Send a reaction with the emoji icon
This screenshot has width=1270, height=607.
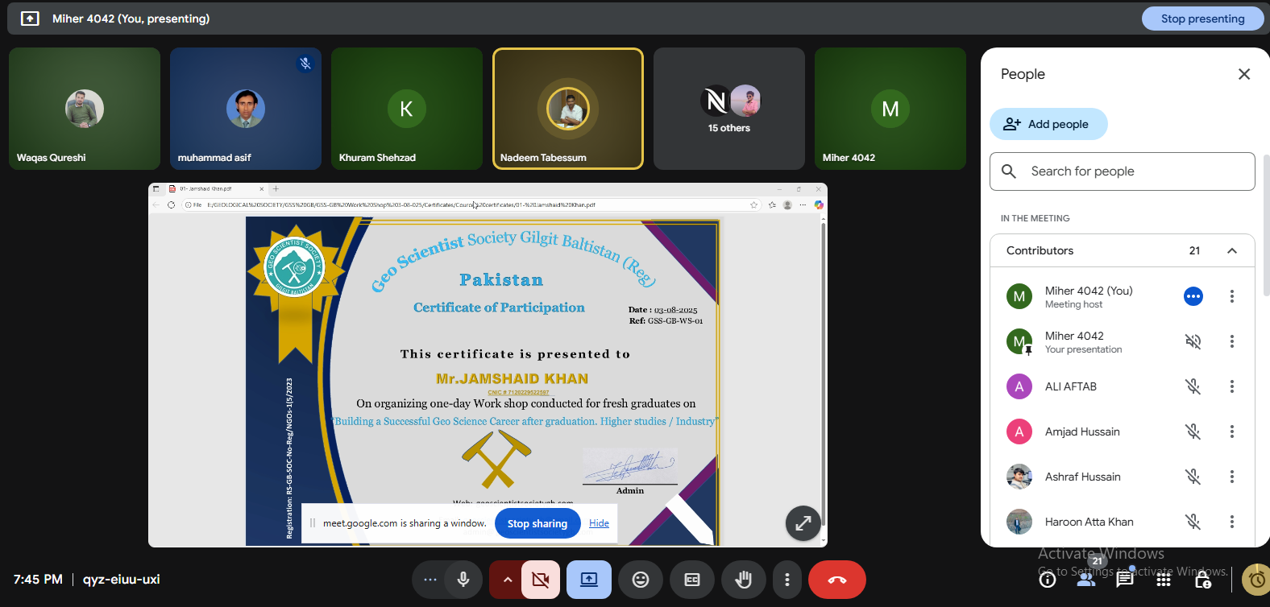pyautogui.click(x=641, y=580)
